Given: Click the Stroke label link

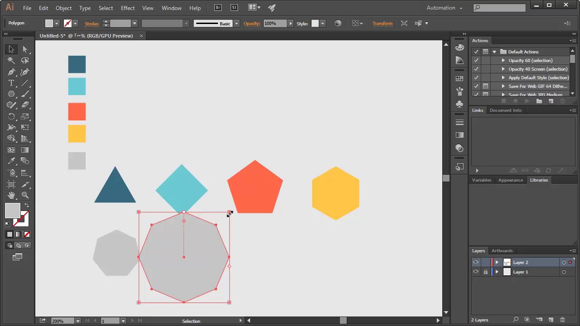Looking at the screenshot, I should (x=92, y=24).
